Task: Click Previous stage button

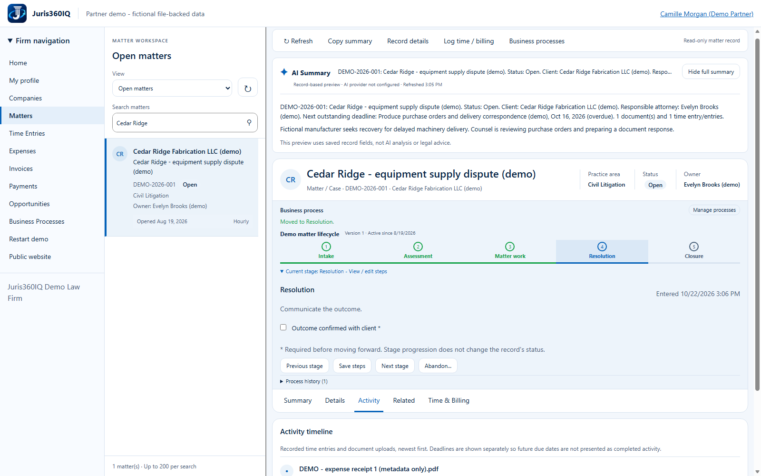Action: (x=304, y=366)
